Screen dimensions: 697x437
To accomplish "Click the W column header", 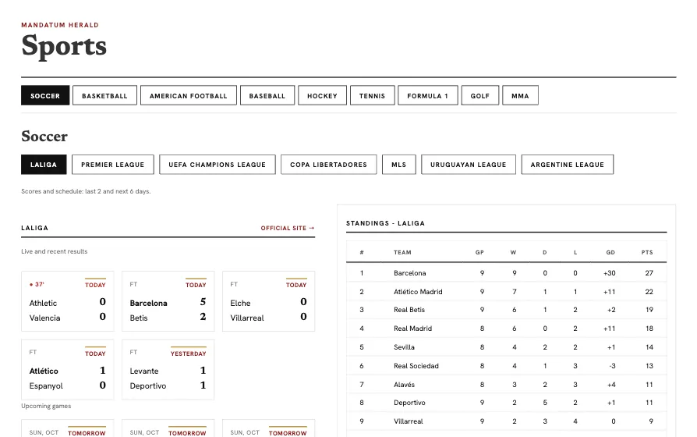I will (514, 252).
